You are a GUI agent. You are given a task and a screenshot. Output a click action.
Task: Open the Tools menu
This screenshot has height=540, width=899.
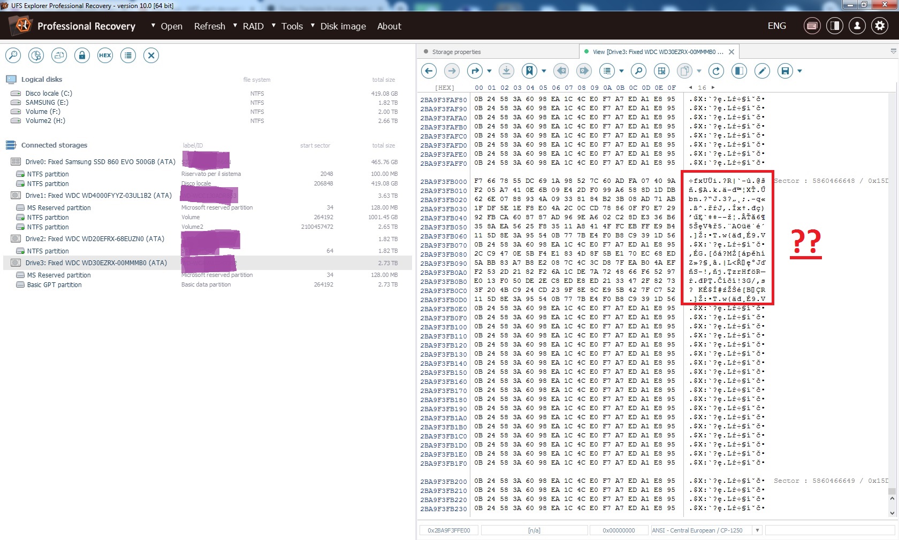coord(292,26)
